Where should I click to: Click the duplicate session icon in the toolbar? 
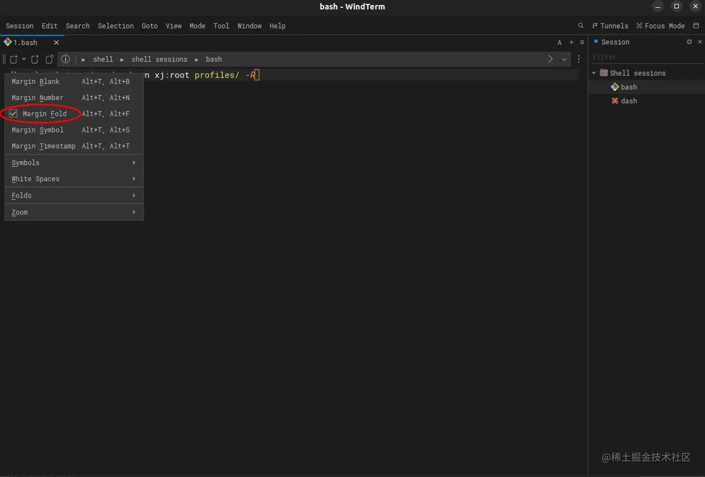(49, 59)
